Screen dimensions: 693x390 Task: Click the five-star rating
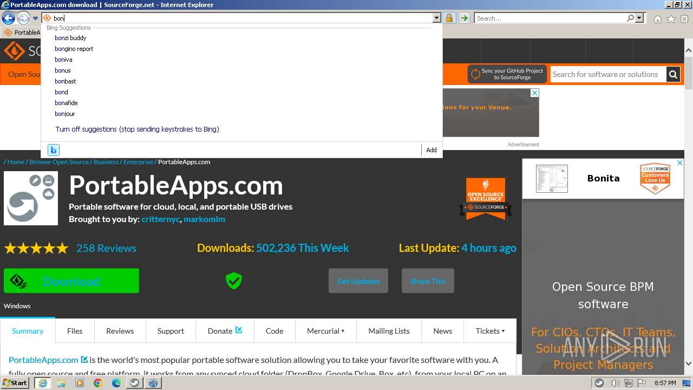point(36,248)
